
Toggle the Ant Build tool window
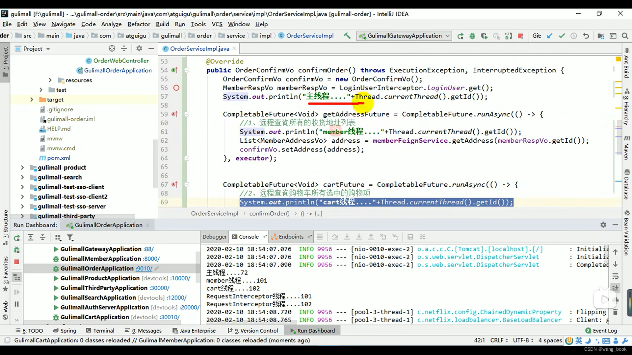tap(627, 63)
